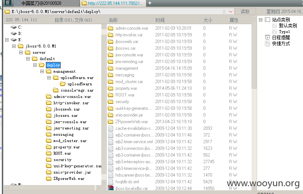Click the security folder icon in file list
This screenshot has width=303, height=194.
point(111,102)
